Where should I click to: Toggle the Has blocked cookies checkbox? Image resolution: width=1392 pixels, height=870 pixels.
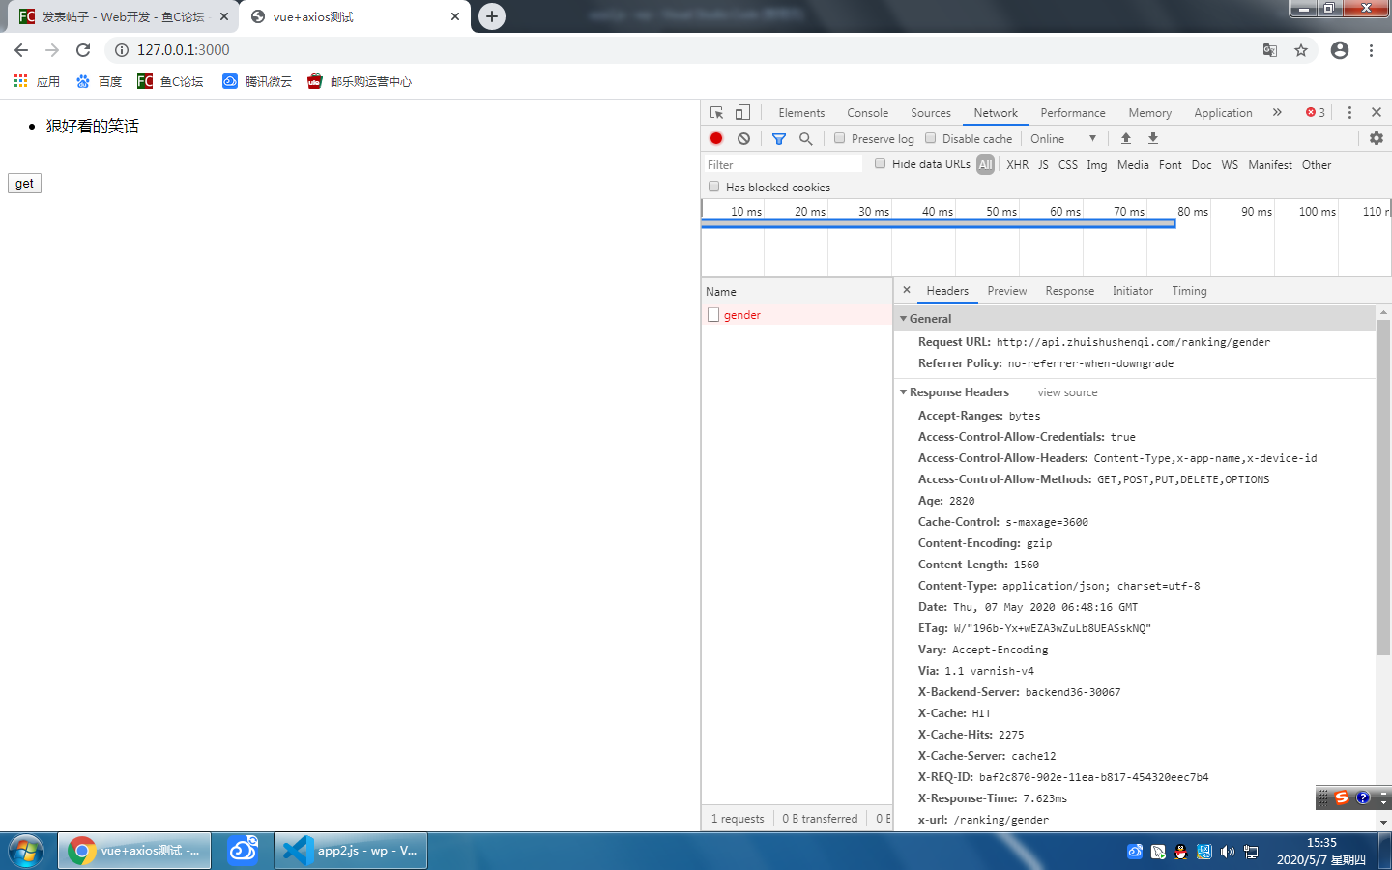pyautogui.click(x=714, y=187)
